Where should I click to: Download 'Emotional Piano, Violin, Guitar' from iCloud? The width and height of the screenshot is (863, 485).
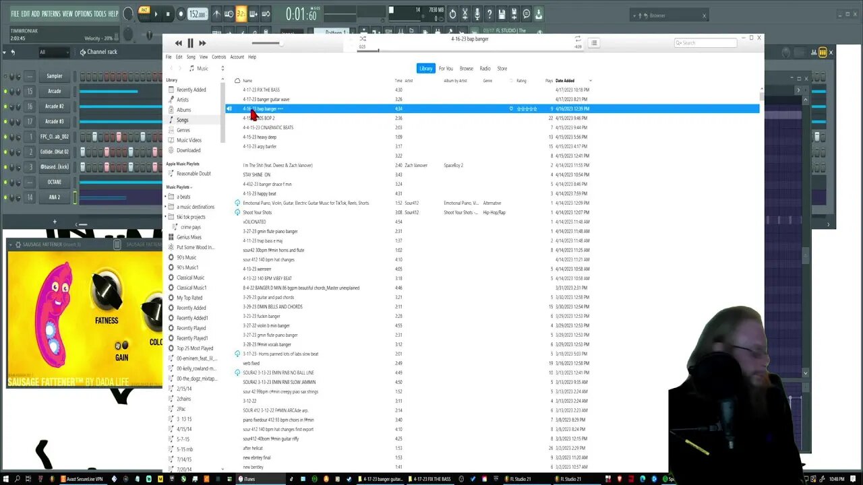237,203
